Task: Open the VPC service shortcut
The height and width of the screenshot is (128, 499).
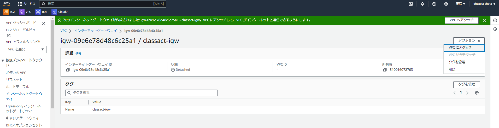Action: click(25, 12)
